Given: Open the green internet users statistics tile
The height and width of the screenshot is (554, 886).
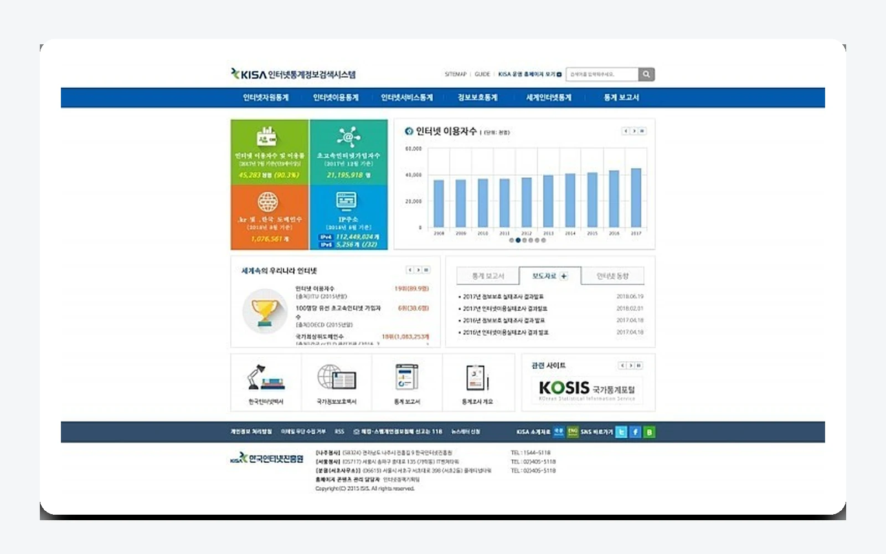Looking at the screenshot, I should (270, 152).
